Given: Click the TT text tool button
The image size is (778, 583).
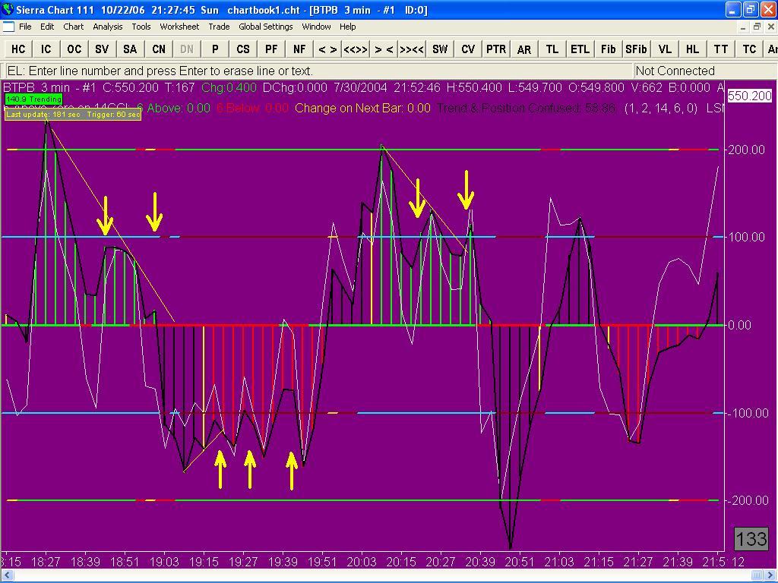Looking at the screenshot, I should coord(720,49).
